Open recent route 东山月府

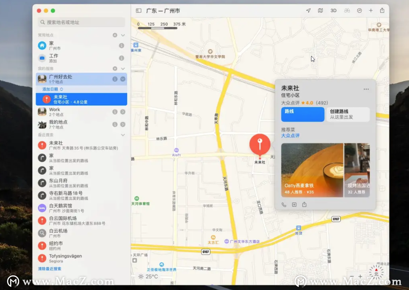(81, 183)
